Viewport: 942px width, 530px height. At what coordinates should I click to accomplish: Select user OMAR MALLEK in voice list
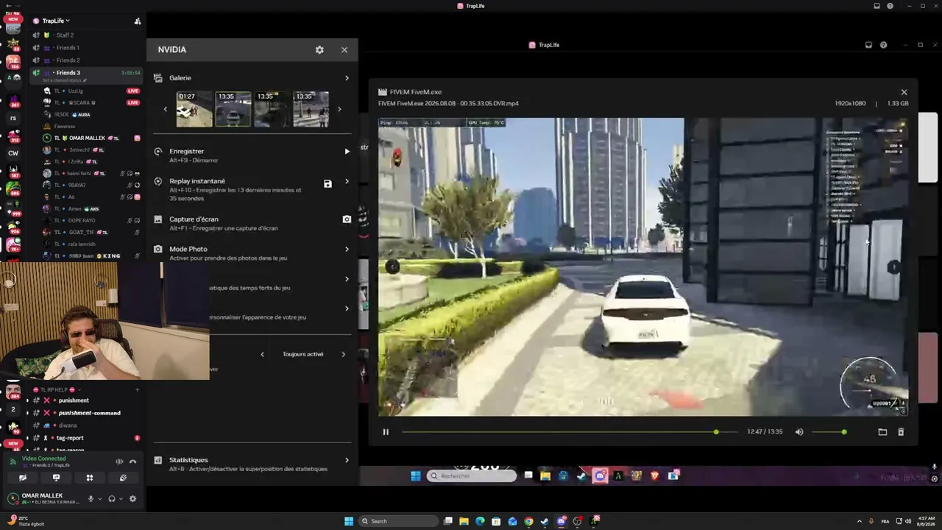click(91, 138)
